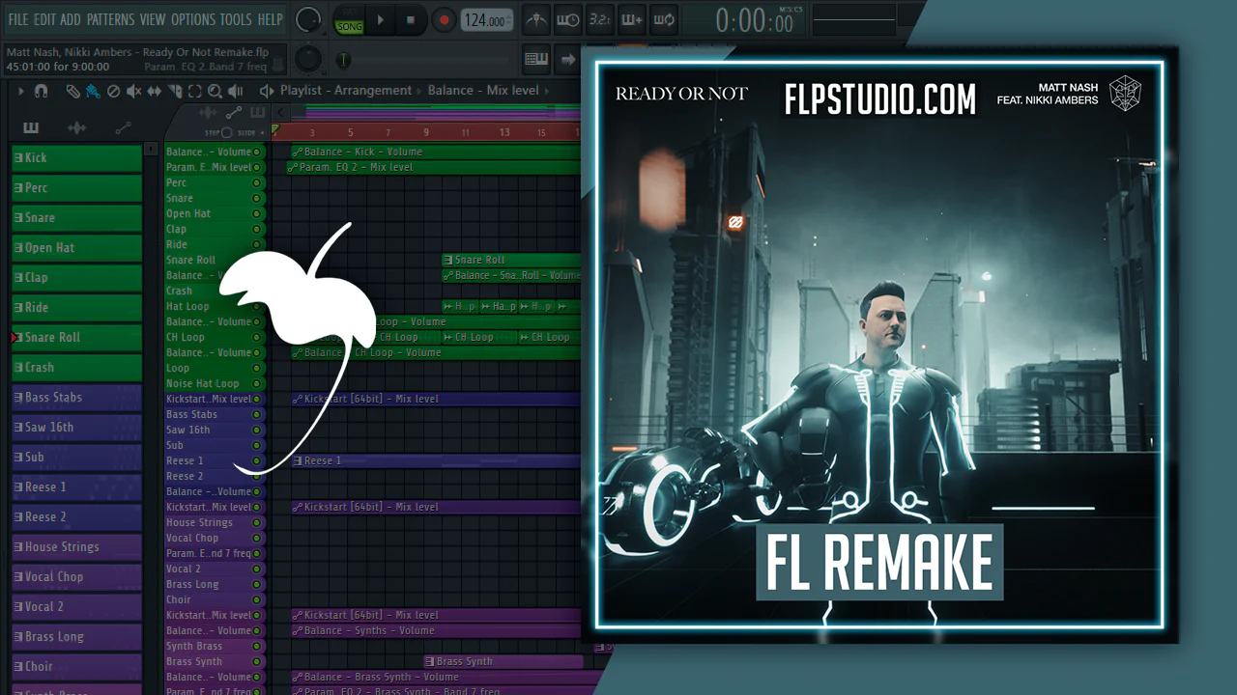Toggle the 3.2.1 countdown before recording
This screenshot has width=1237, height=695.
(600, 19)
